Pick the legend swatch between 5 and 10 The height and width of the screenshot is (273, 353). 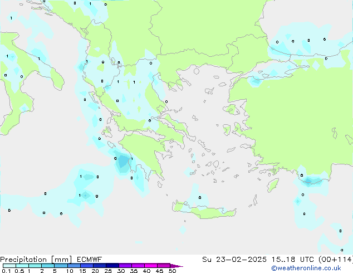pos(61,266)
